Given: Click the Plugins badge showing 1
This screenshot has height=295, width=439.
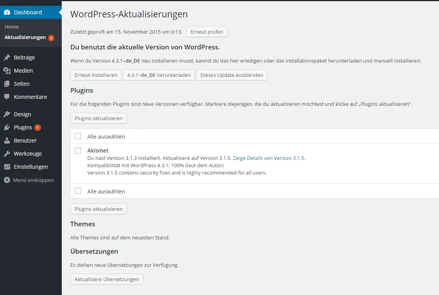Looking at the screenshot, I should point(37,128).
